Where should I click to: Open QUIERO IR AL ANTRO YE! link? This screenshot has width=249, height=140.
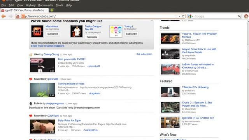198,118
